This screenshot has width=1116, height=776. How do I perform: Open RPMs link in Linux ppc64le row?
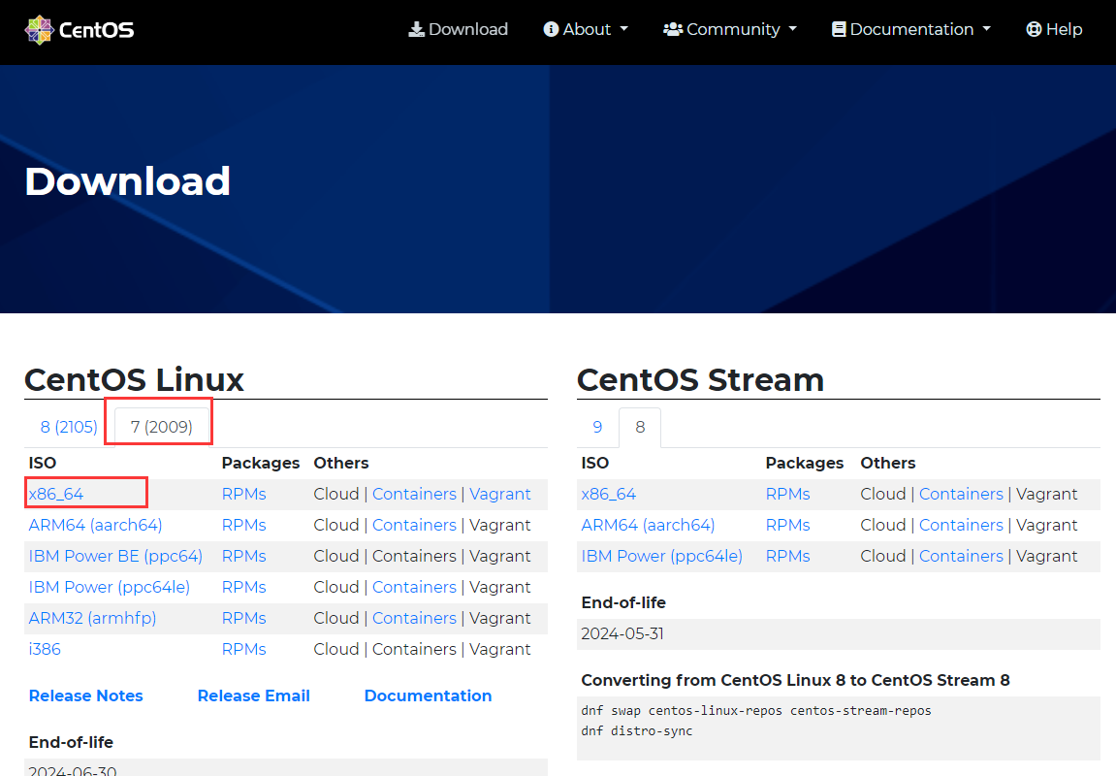point(244,588)
